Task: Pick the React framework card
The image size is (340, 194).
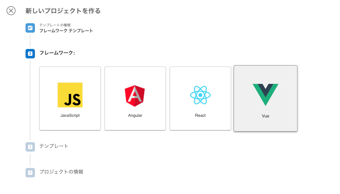Action: [x=200, y=98]
